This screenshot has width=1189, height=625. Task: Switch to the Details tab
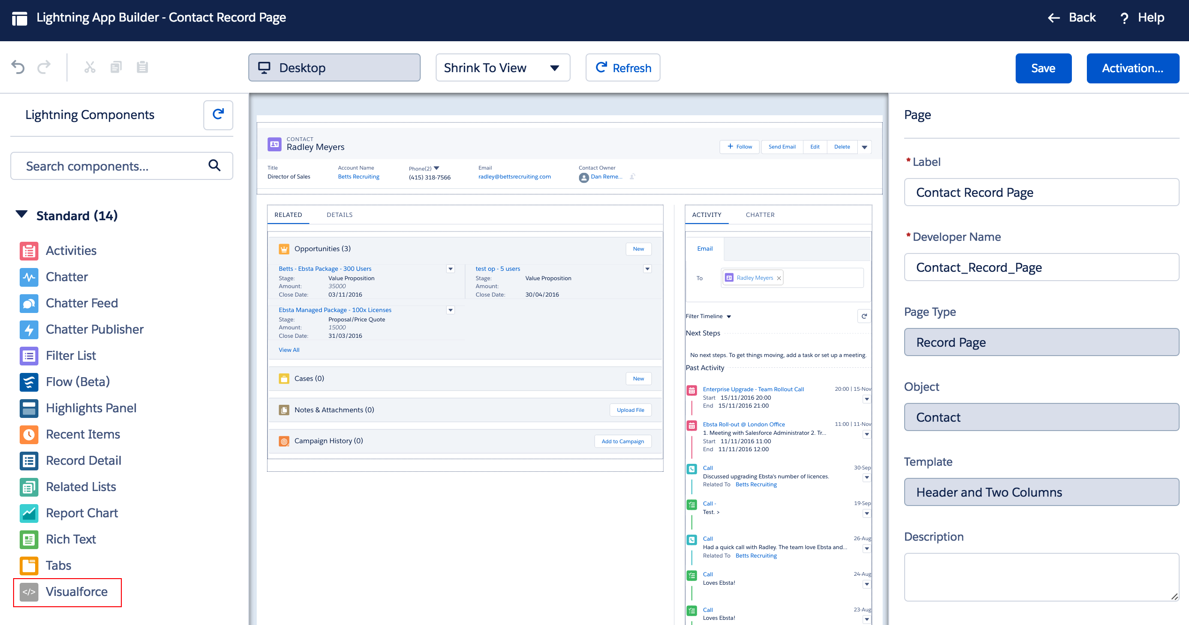[339, 215]
